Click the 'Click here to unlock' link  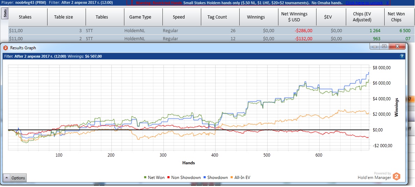(360, 3)
